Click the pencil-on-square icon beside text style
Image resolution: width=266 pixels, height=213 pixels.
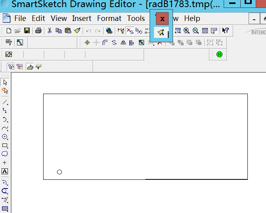click(x=20, y=43)
